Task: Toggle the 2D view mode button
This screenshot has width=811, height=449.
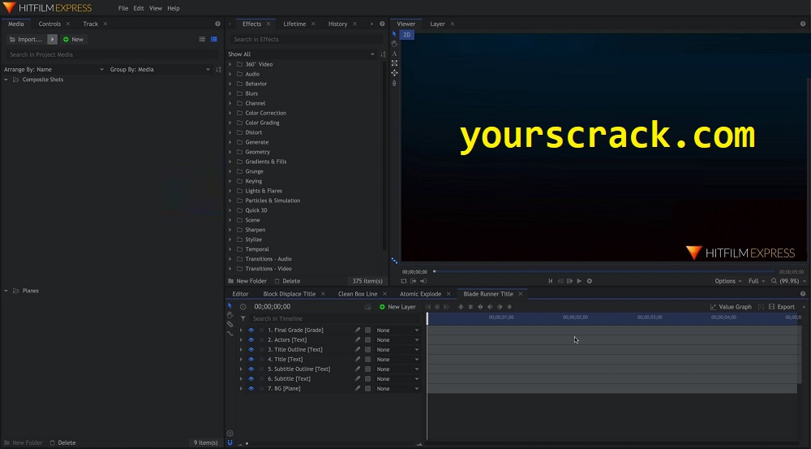Action: pos(406,35)
